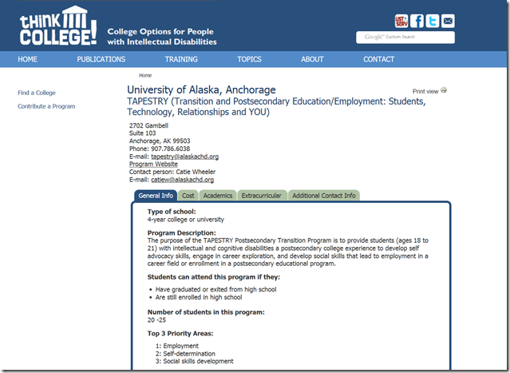Go to HOME in navigation bar

28,59
